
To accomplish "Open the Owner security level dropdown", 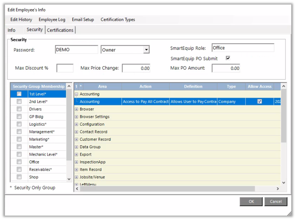I will pos(146,50).
